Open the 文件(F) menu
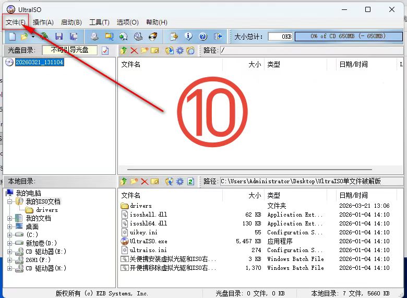This screenshot has height=298, width=407. [x=15, y=22]
